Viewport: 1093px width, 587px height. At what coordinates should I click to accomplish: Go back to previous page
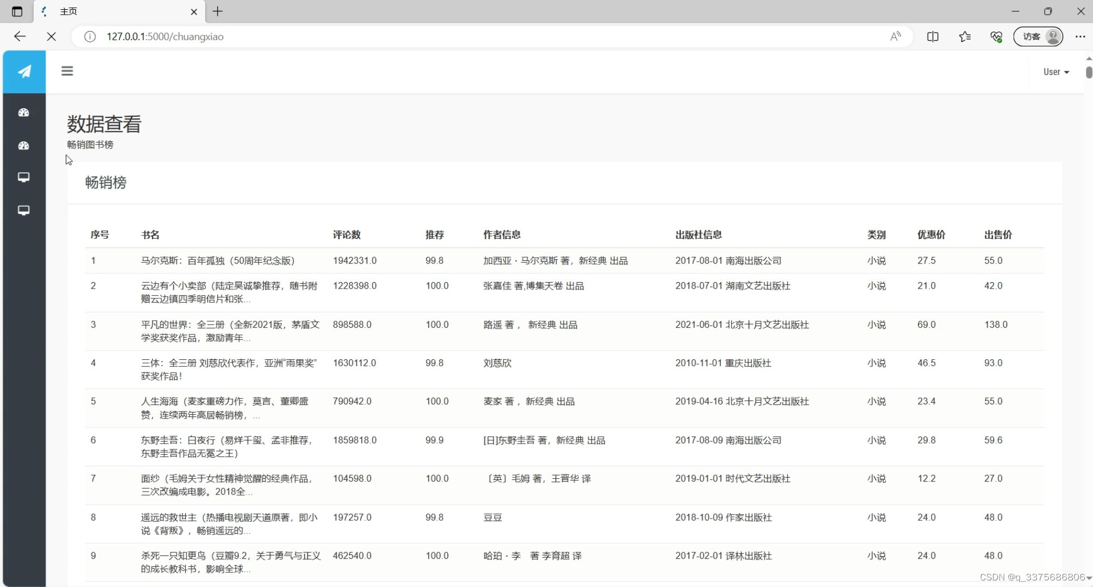(x=20, y=36)
